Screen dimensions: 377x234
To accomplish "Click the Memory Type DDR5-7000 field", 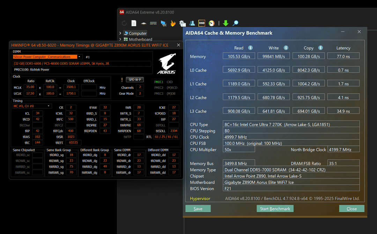I will point(291,169).
